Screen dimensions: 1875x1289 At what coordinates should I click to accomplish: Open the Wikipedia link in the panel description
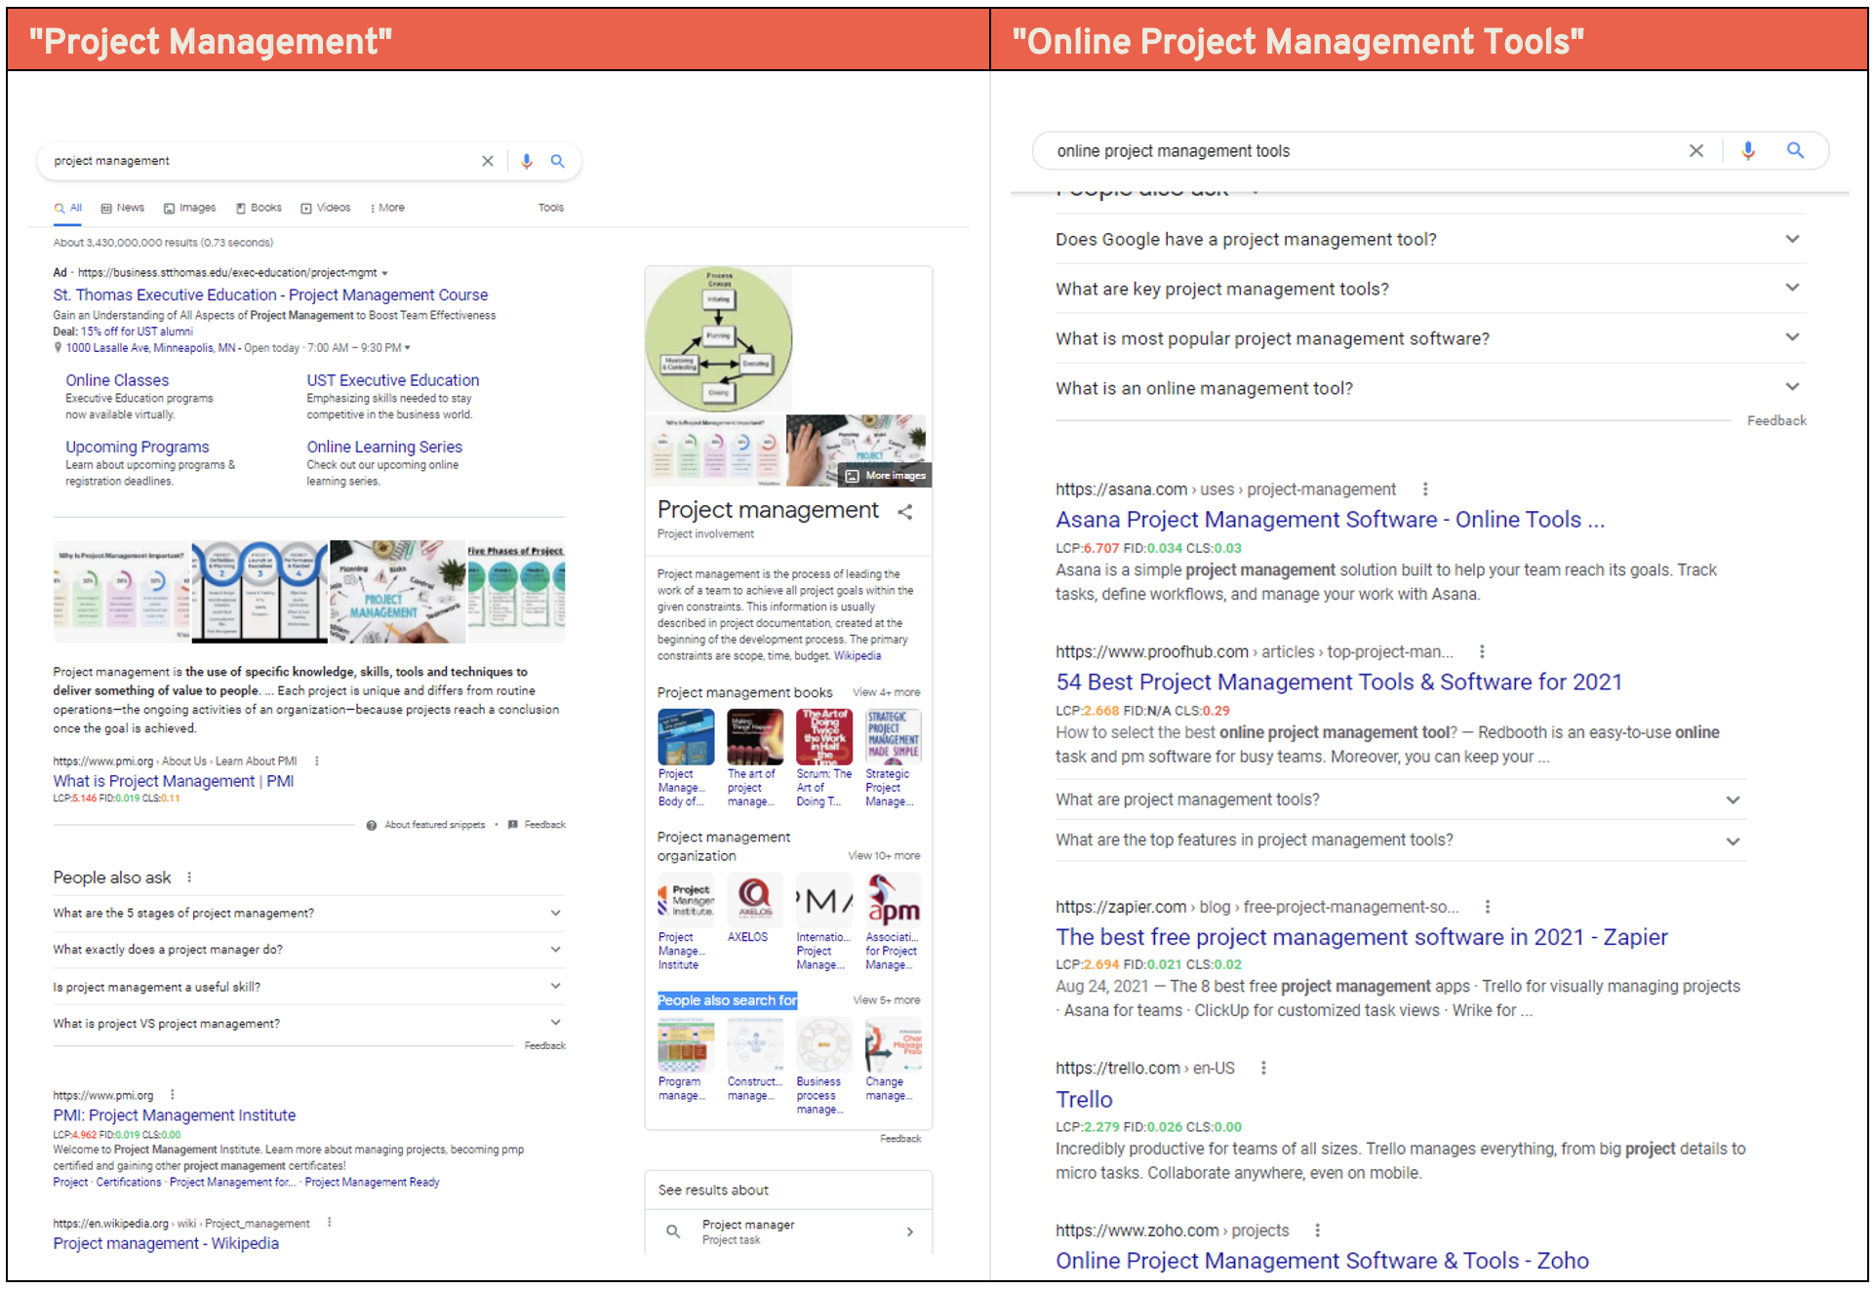(x=858, y=656)
